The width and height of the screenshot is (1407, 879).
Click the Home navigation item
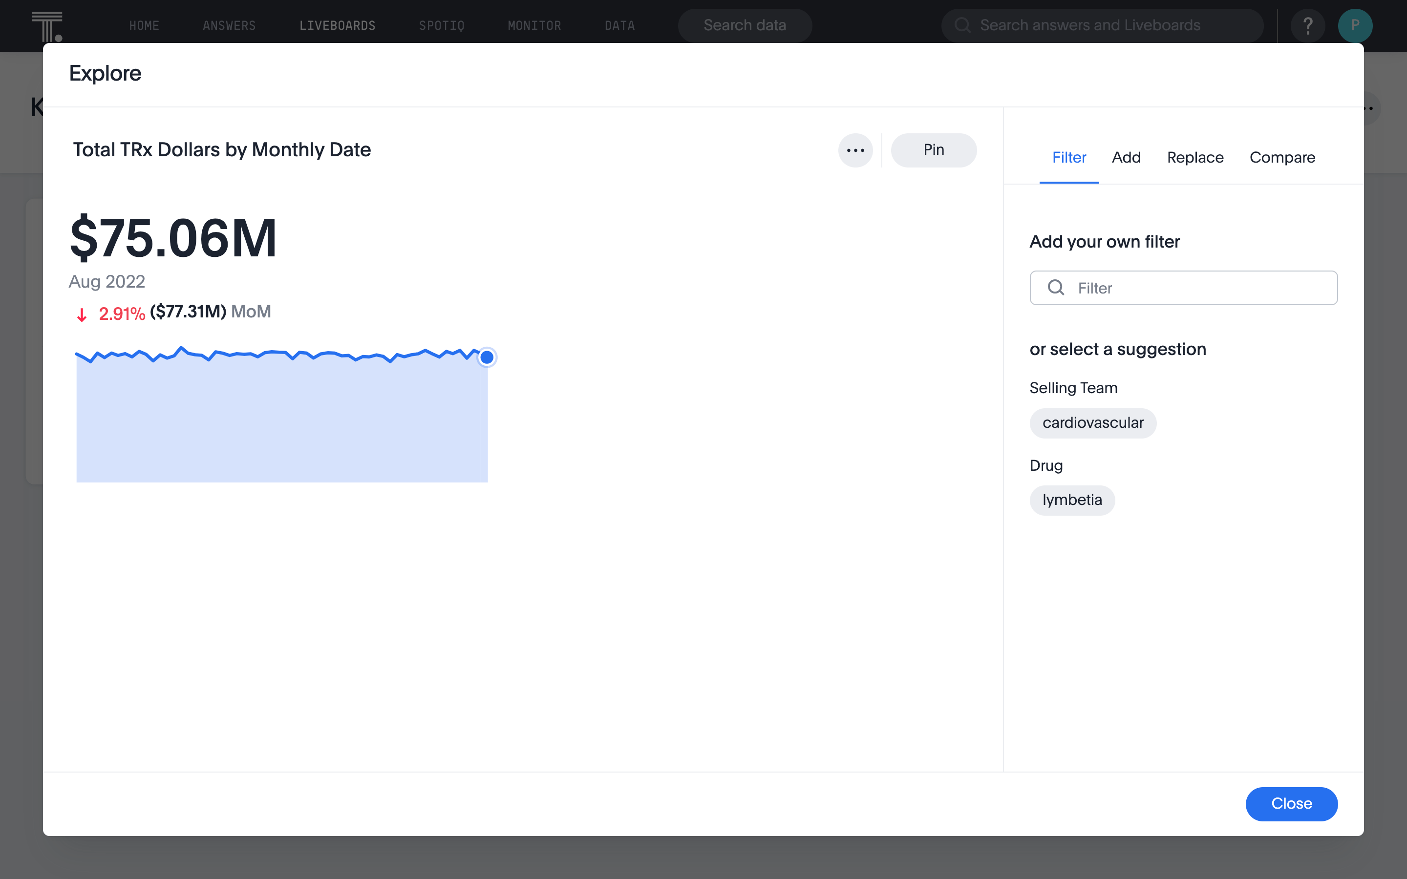pos(144,25)
